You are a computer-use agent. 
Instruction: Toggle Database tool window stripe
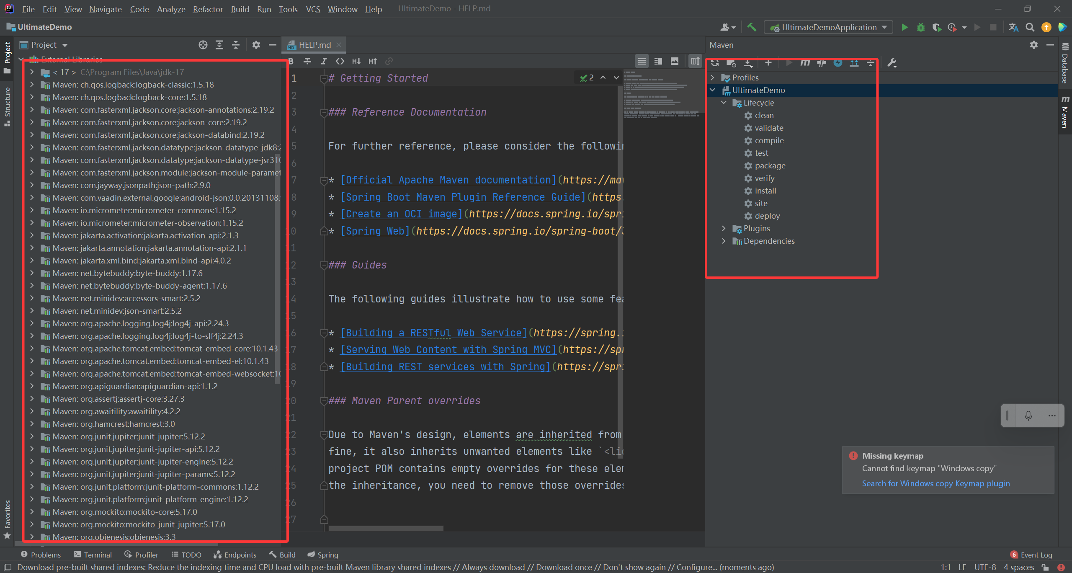[x=1065, y=64]
